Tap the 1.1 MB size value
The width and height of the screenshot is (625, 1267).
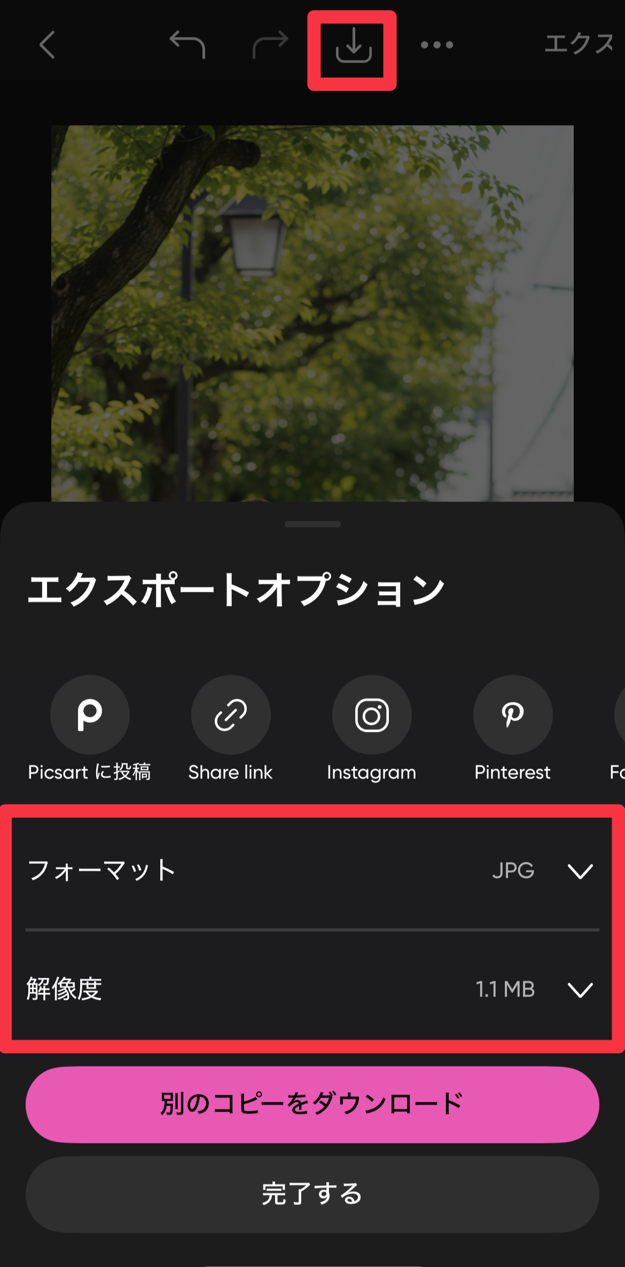(x=505, y=989)
